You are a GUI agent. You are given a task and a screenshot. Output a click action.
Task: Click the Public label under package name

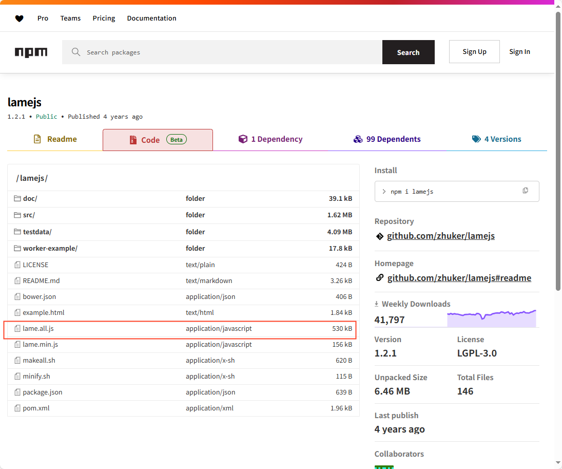pos(46,117)
